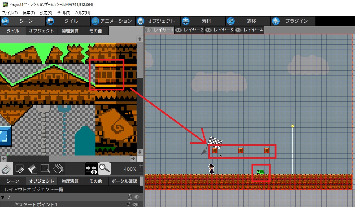This screenshot has width=355, height=207.
Task: Select the レイヤー3 layer tab label
Action: (223, 30)
